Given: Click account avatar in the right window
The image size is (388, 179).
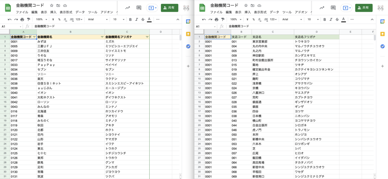Looking at the screenshot, I should tap(381, 8).
